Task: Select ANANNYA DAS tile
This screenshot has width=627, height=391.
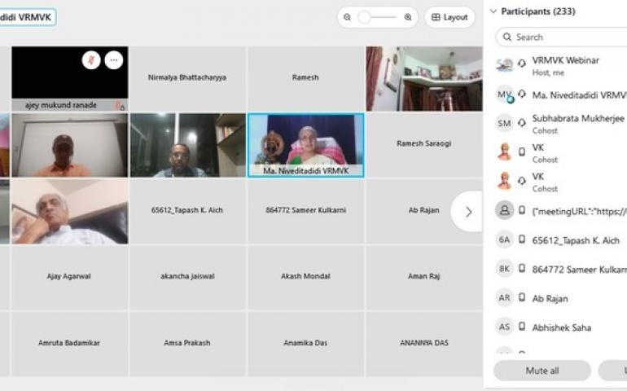Action: coord(424,345)
